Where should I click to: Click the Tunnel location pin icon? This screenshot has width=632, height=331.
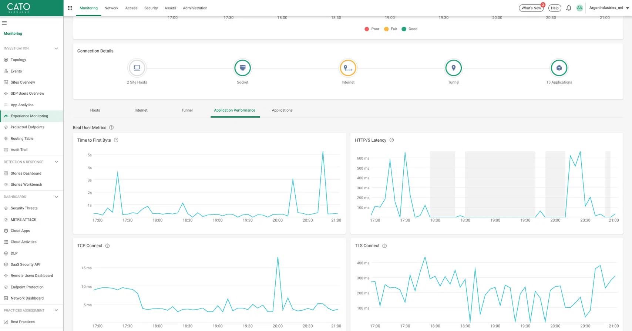453,68
